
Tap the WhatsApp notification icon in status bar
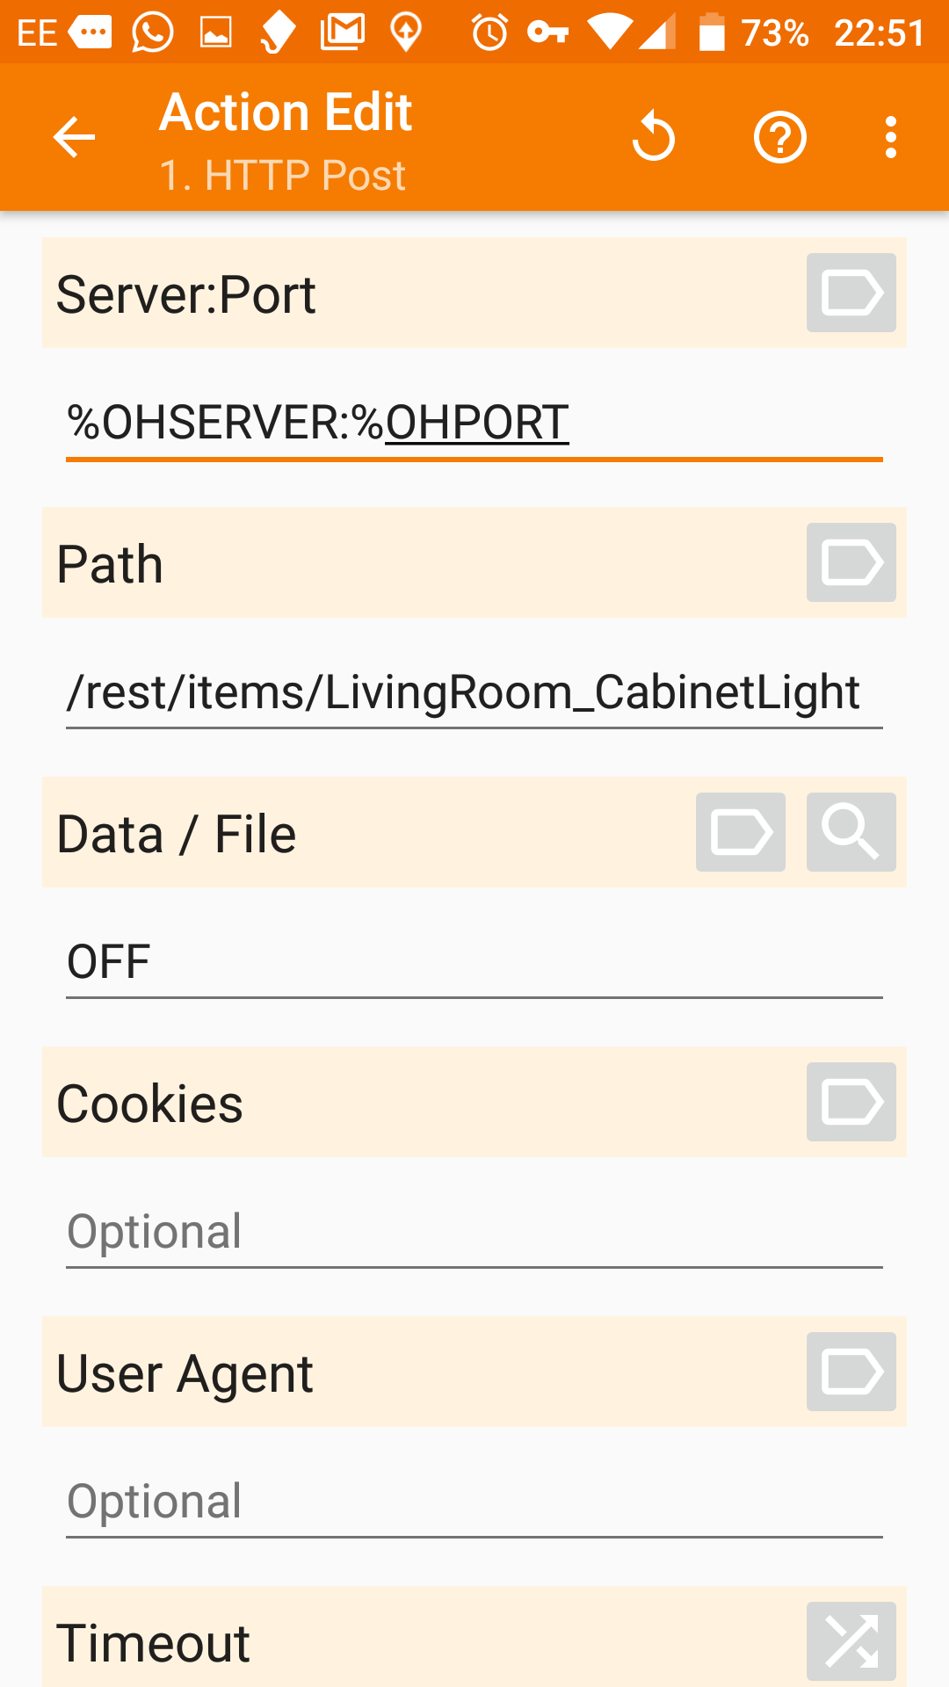152,33
